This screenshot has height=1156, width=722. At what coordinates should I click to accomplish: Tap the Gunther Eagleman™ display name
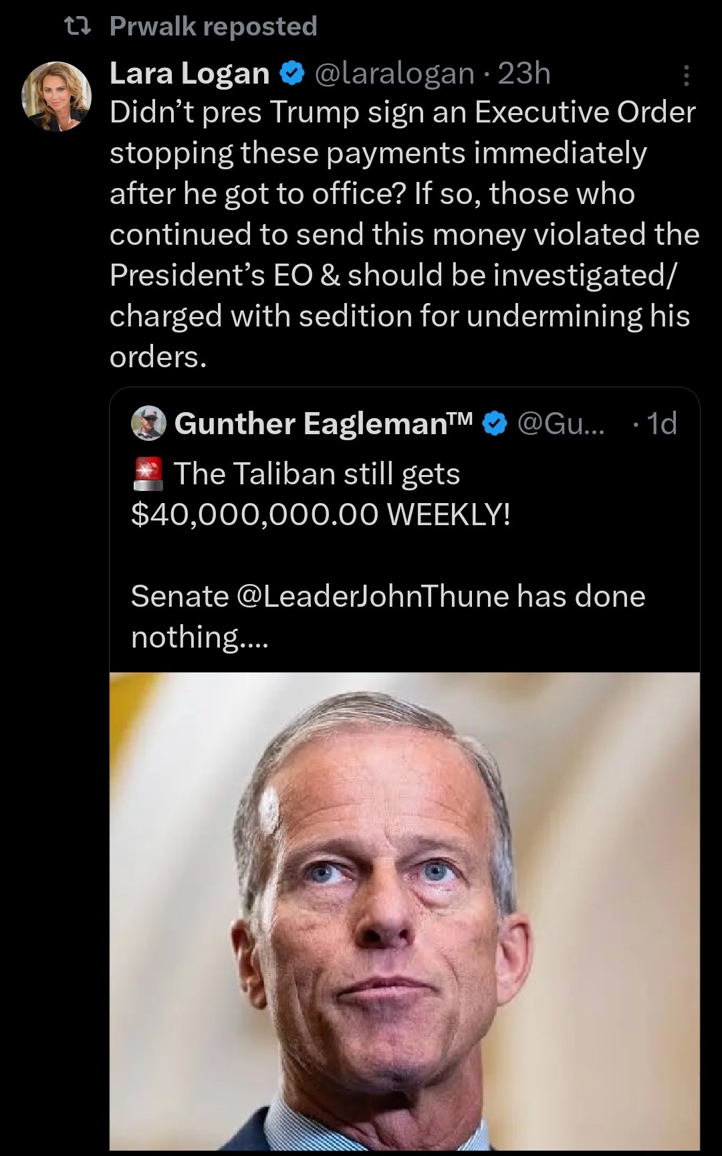point(323,423)
